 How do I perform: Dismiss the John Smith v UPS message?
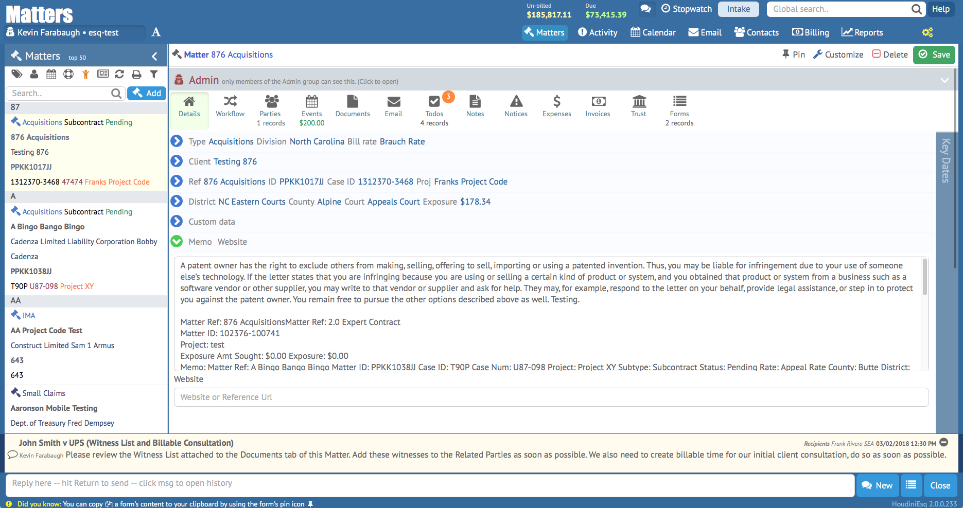(x=944, y=442)
